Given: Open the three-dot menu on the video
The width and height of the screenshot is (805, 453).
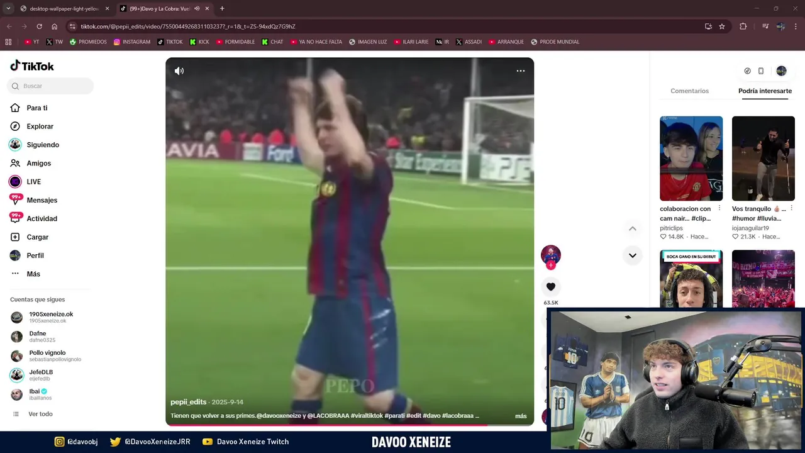Looking at the screenshot, I should click(521, 71).
